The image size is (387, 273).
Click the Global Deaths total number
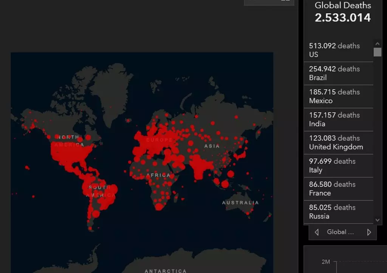click(343, 18)
